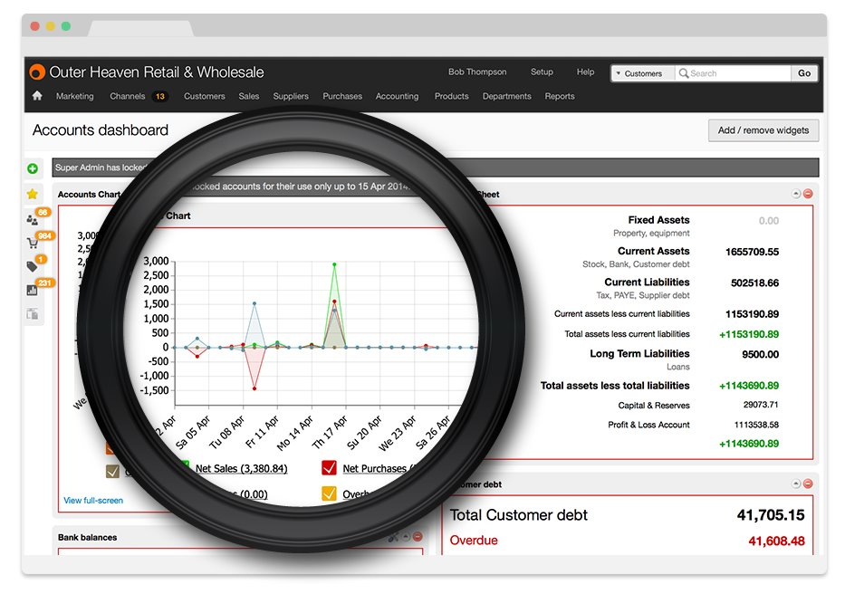This screenshot has height=613, width=845.
Task: Click the green plus icon in sidebar
Action: coord(33,168)
